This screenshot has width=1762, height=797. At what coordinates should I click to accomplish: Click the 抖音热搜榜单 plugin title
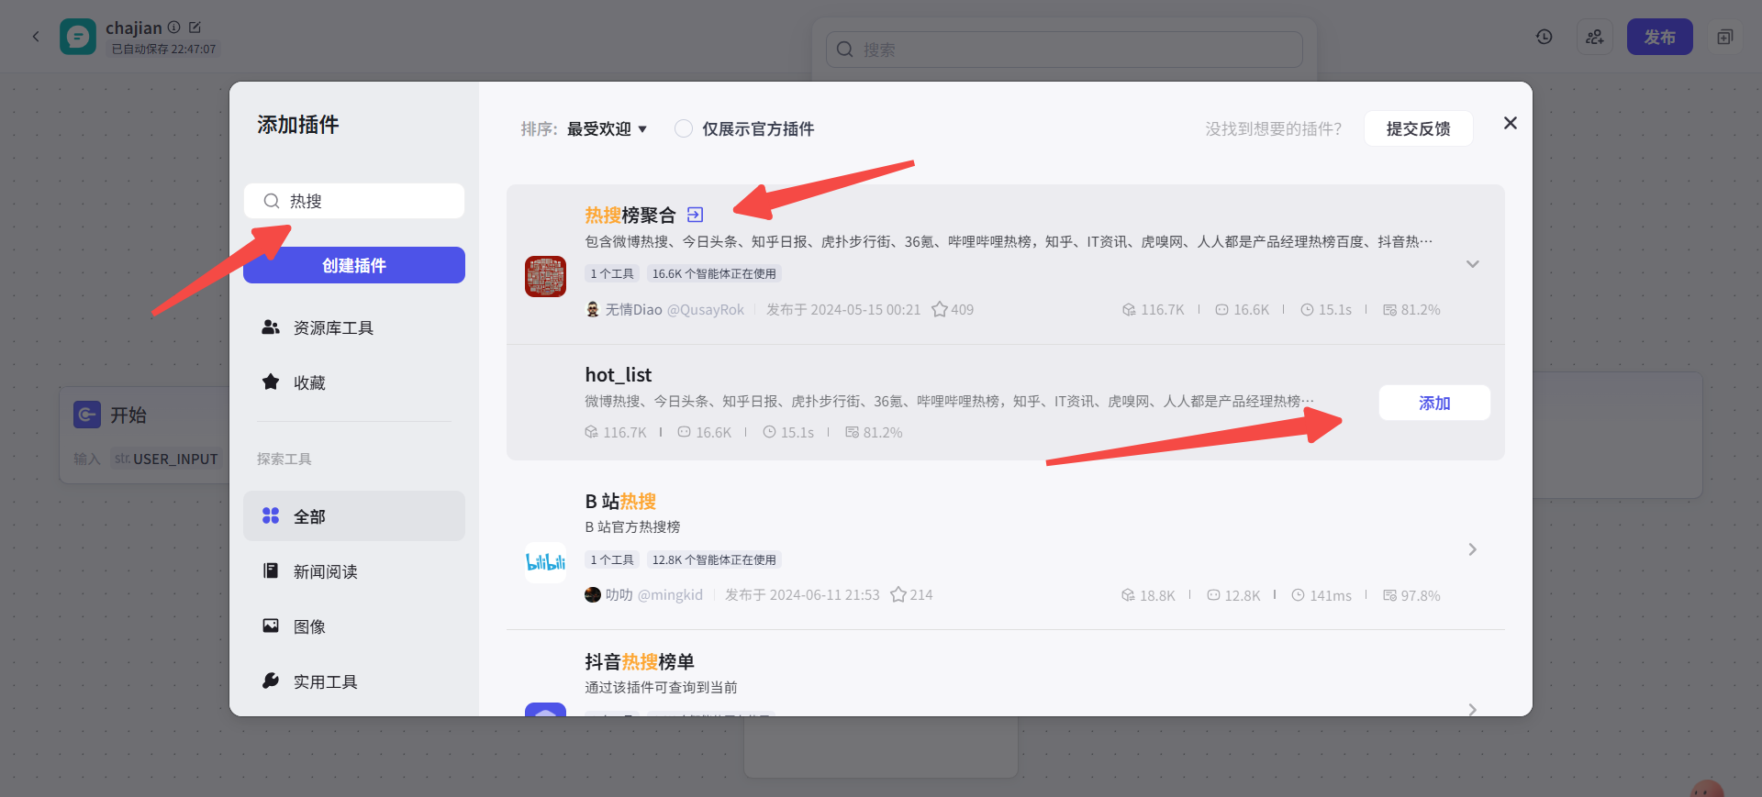pyautogui.click(x=640, y=661)
